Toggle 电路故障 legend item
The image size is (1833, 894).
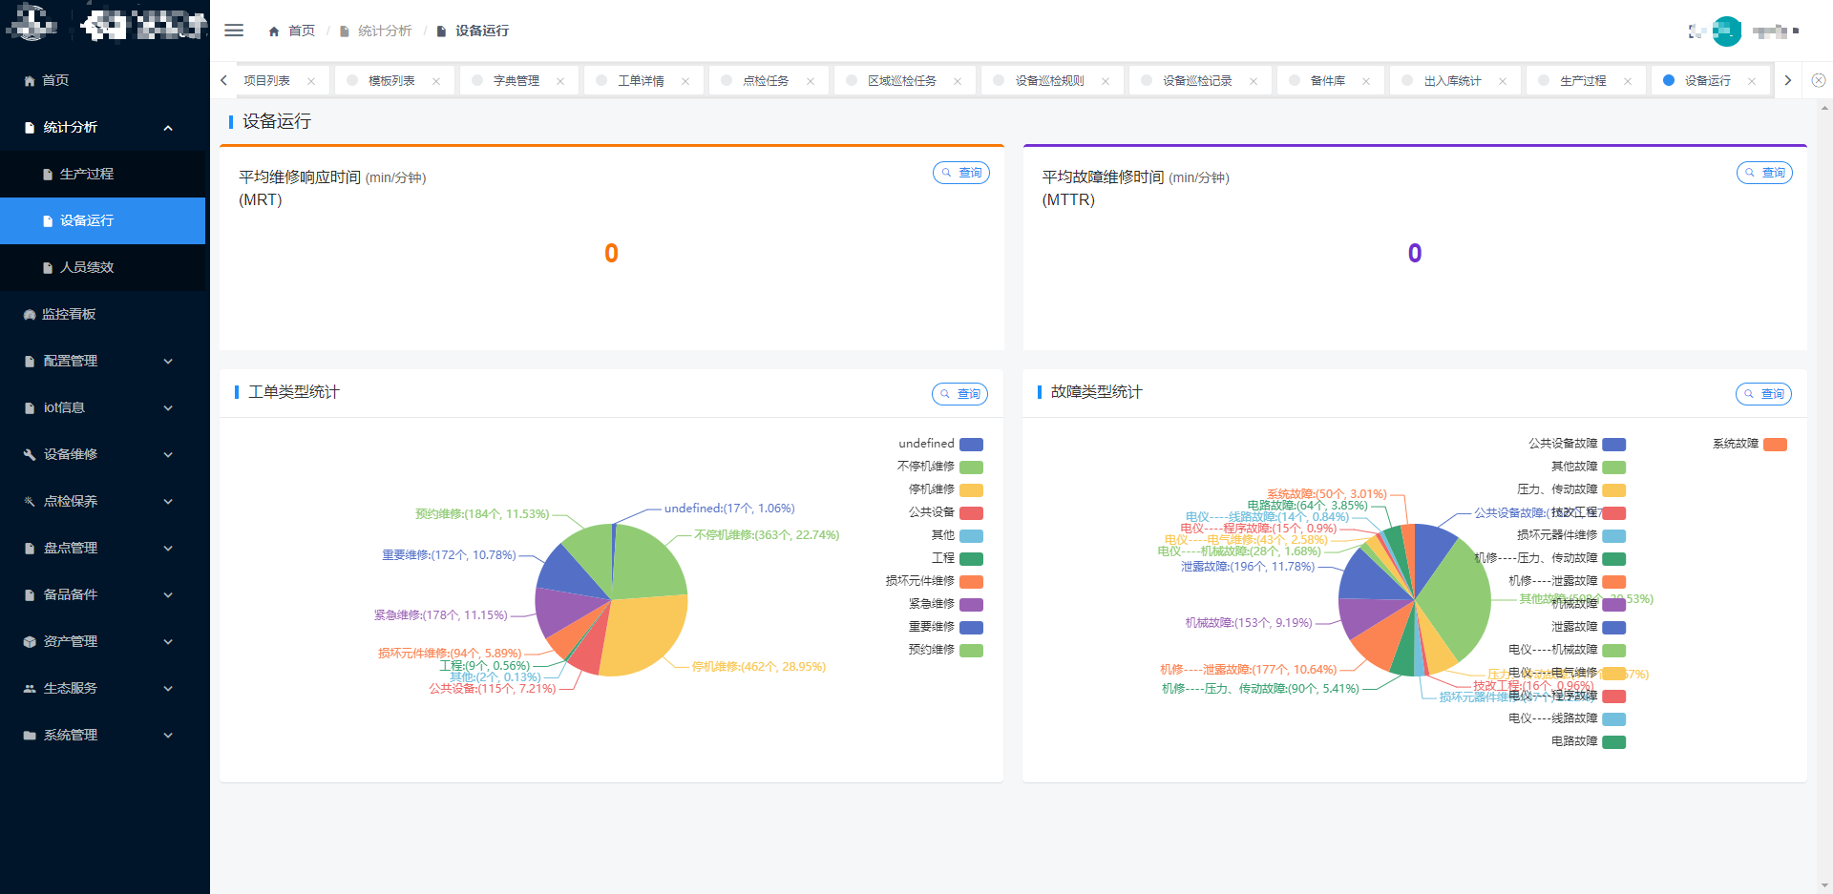[1589, 742]
